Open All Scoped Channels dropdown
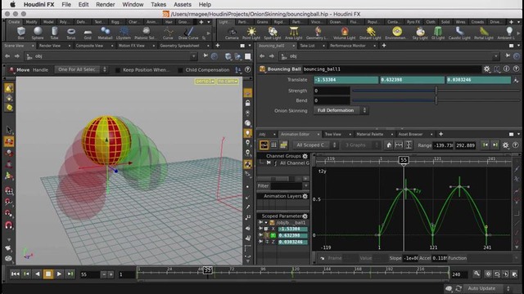The height and width of the screenshot is (294, 524). pos(315,145)
